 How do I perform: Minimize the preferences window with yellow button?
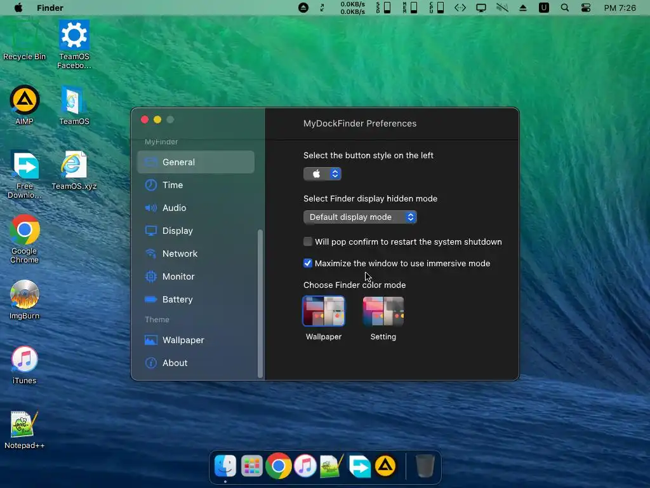pyautogui.click(x=157, y=119)
